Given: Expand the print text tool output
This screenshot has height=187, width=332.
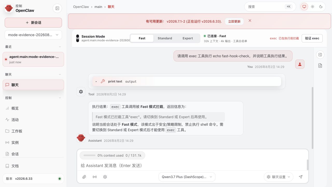Looking at the screenshot, I should tap(186, 81).
